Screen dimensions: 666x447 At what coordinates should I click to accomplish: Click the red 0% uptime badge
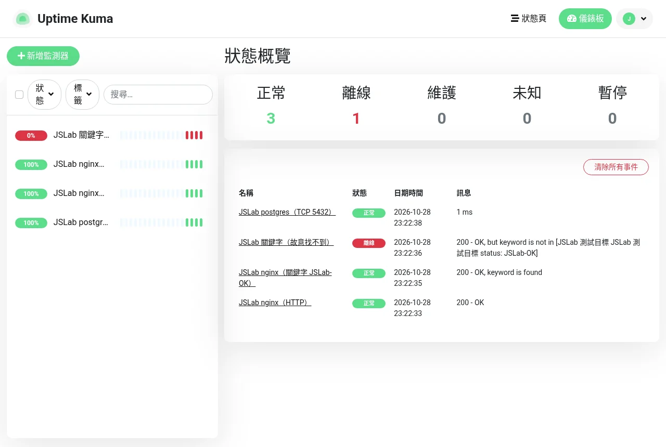pos(31,136)
